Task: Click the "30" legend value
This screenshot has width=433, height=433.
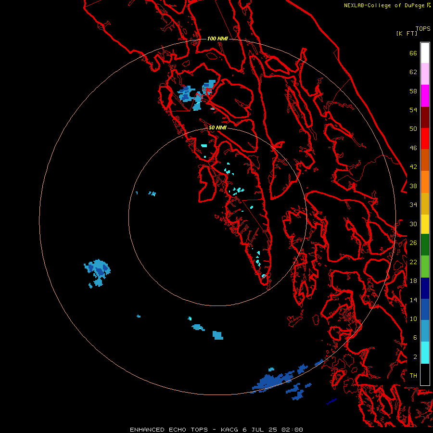Action: pyautogui.click(x=413, y=224)
